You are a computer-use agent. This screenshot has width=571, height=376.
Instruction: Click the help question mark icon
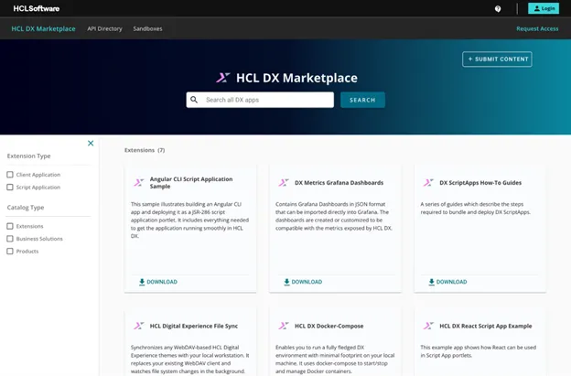[x=498, y=8]
